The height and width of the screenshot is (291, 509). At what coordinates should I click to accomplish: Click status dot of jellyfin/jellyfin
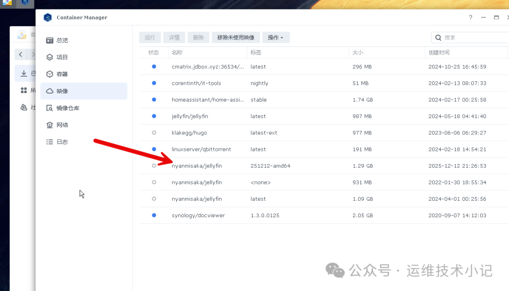(154, 116)
